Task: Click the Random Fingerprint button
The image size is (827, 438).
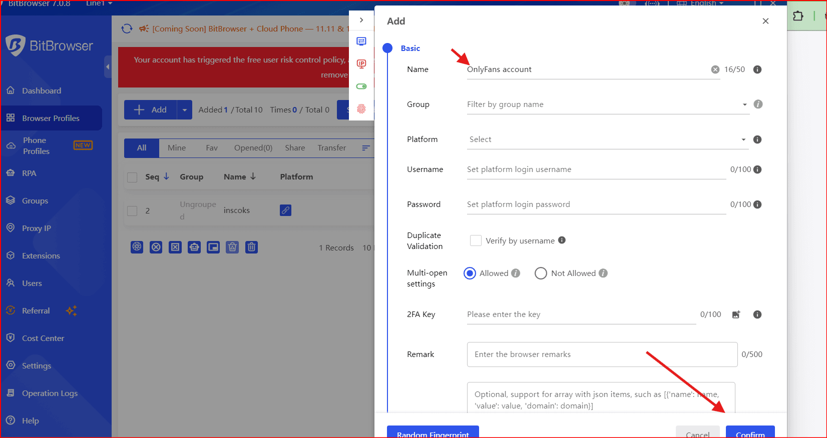Action: click(x=433, y=433)
